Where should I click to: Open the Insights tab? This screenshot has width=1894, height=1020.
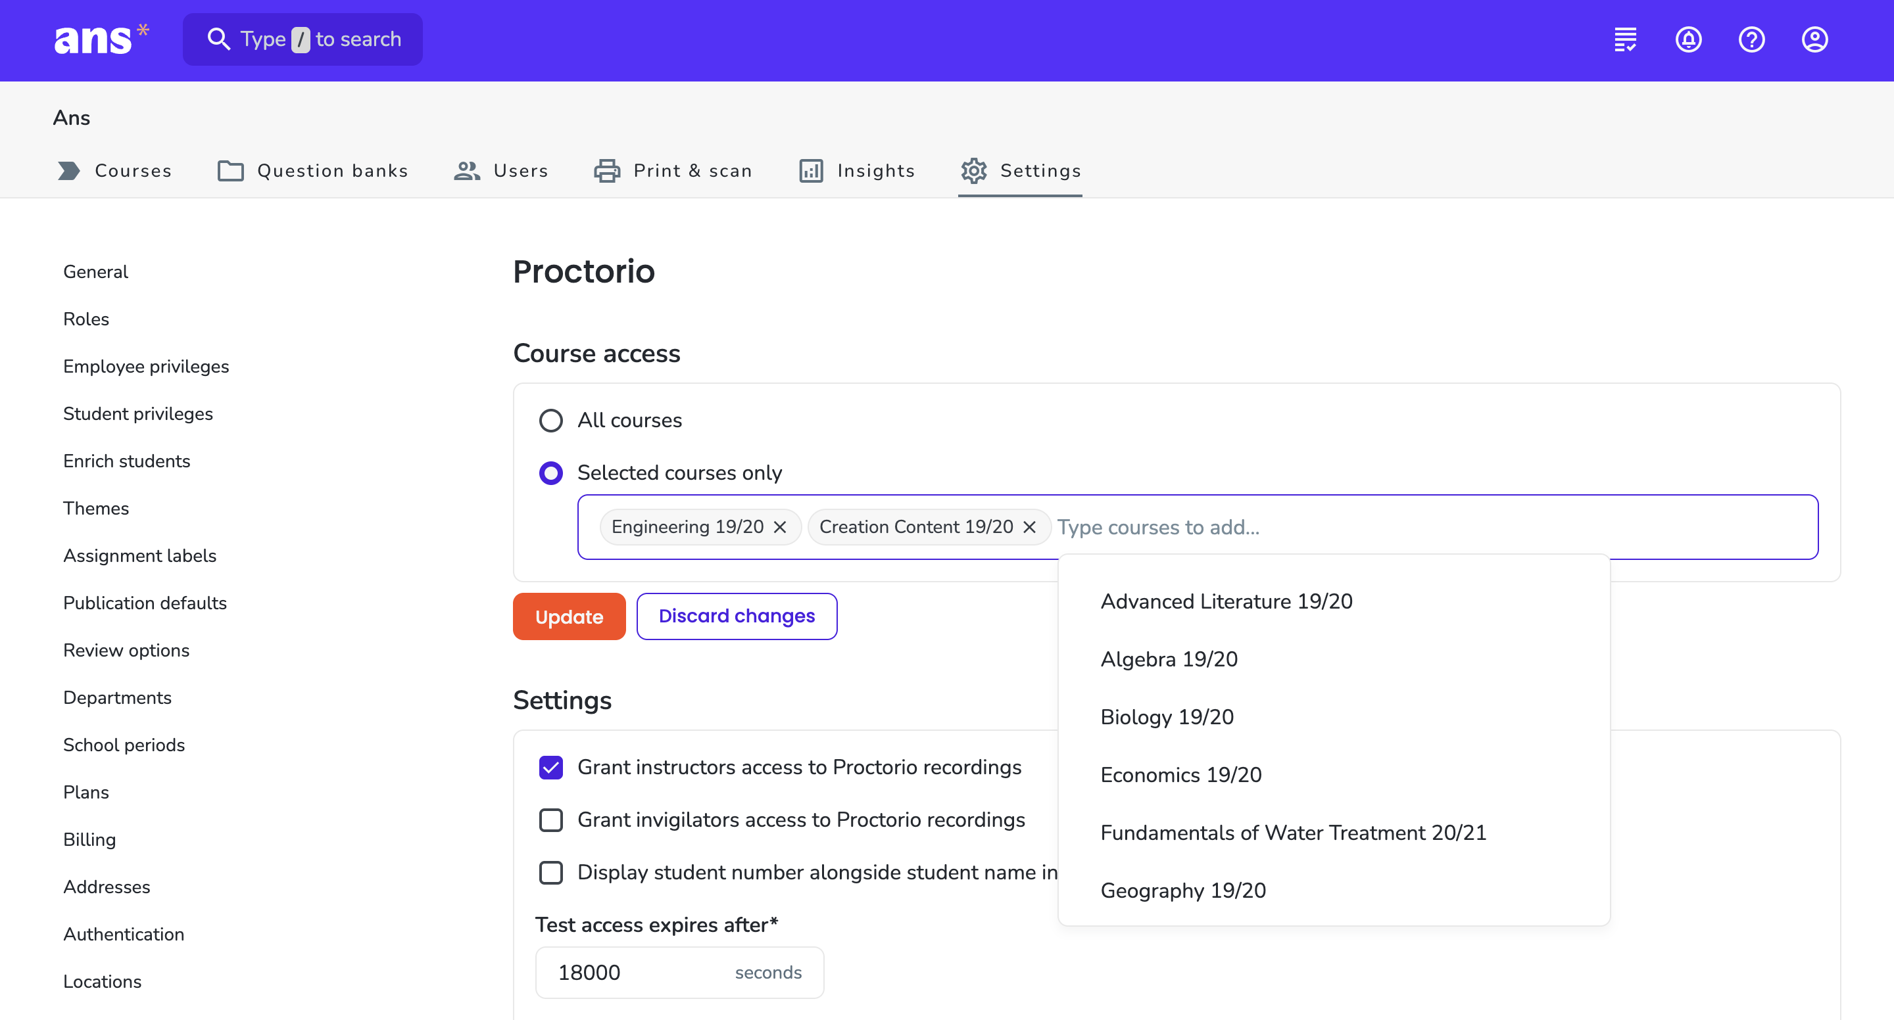pos(856,170)
